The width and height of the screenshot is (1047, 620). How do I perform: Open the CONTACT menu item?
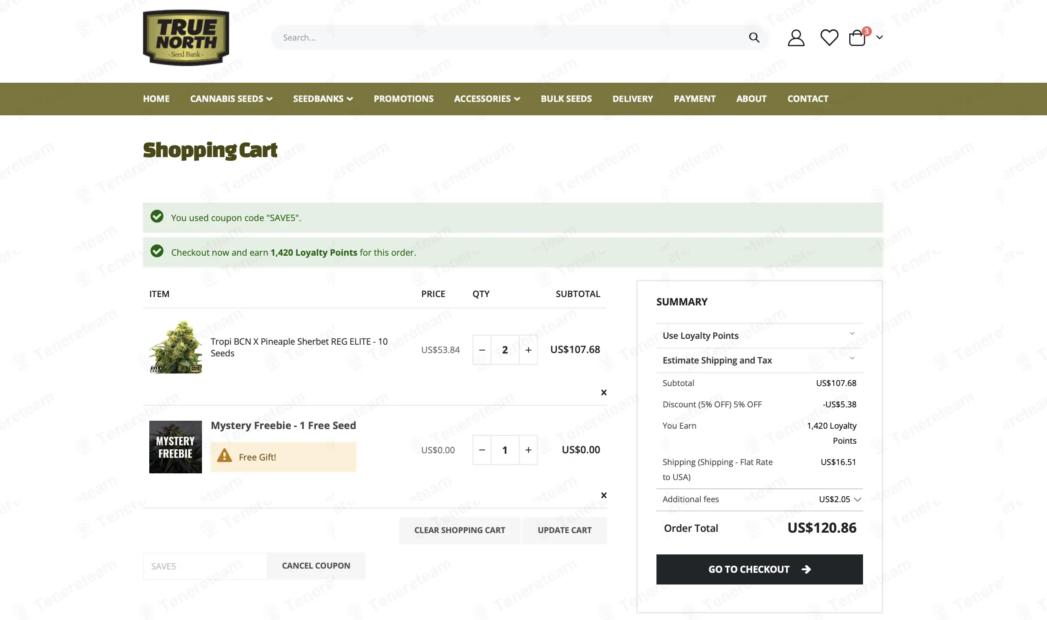click(x=808, y=99)
